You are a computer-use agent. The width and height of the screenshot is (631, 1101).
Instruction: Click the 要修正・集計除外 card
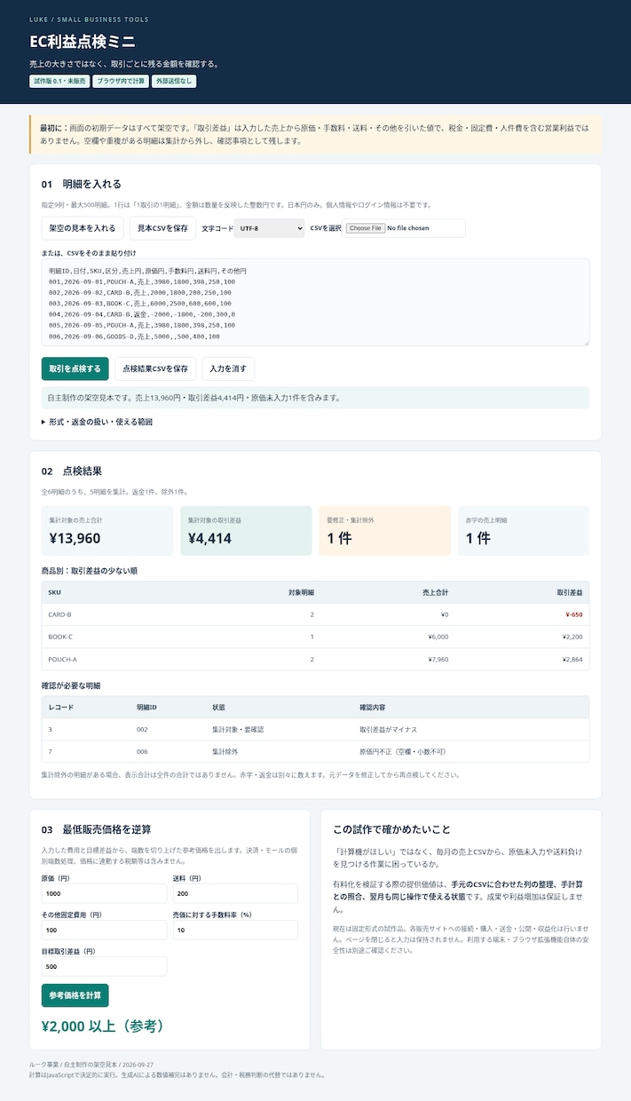(x=385, y=531)
